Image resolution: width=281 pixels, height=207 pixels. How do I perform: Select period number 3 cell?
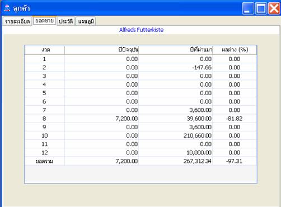pos(45,76)
